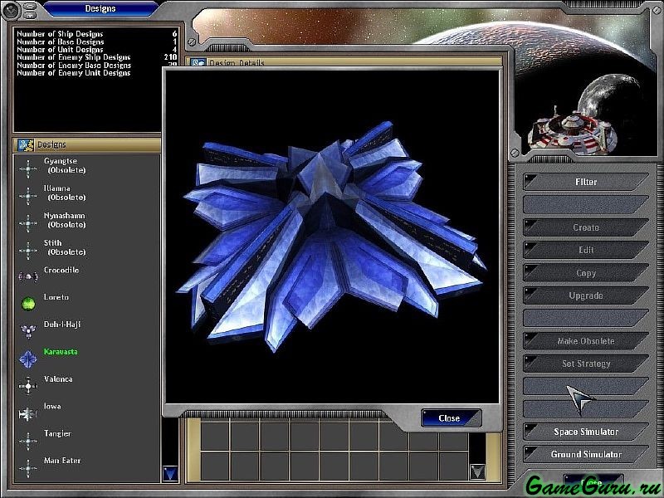Click the Edit button
This screenshot has width=664, height=498.
coord(586,250)
